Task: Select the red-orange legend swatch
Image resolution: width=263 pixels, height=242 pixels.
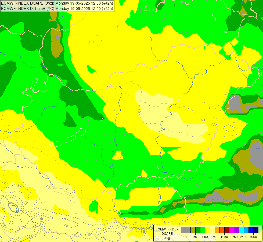Action: click(222, 230)
